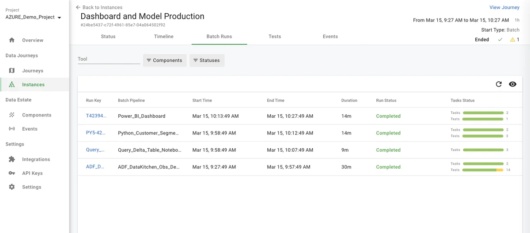The height and width of the screenshot is (233, 530).
Task: Click the Journeys map icon
Action: pos(12,71)
